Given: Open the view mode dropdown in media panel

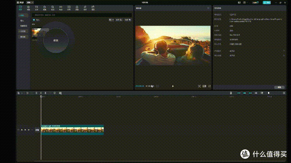Looking at the screenshot, I should (111, 20).
